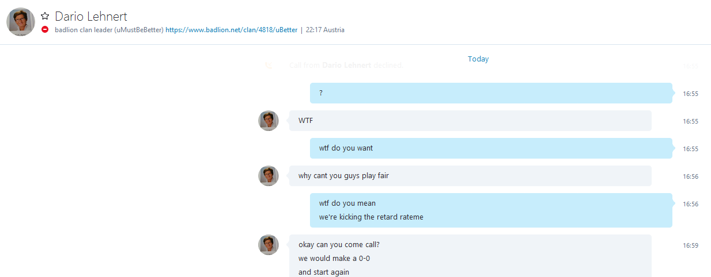Select the 'wtf do you mean' message bubble
Screen dimensions: 711x277
tap(491, 210)
